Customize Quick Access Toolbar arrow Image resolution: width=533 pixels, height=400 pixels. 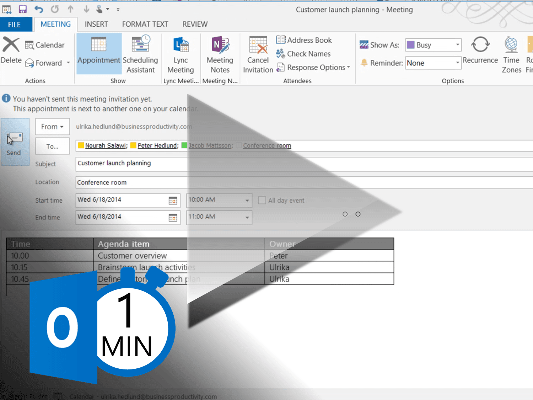[x=118, y=10]
